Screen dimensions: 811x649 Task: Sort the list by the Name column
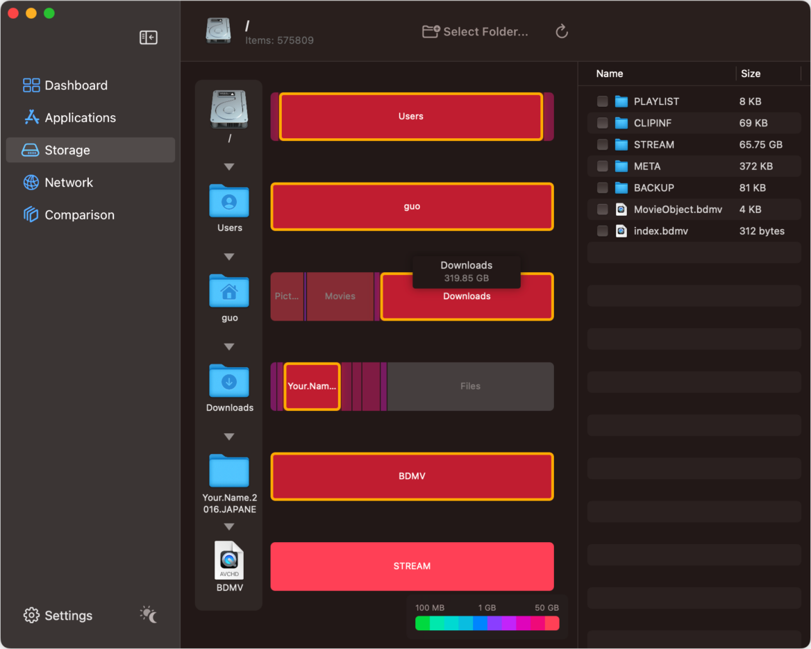609,74
